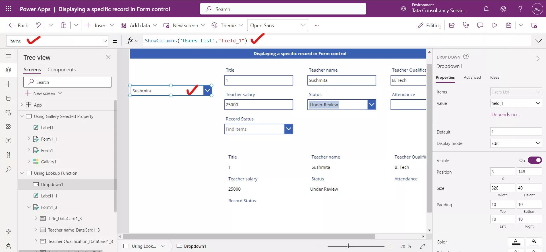Open the Display mode Edit dropdown
Image resolution: width=546 pixels, height=252 pixels.
point(516,143)
